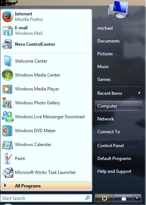Image resolution: width=146 pixels, height=205 pixels.
Task: Select Windows DVD Maker label
Action: click(35, 131)
